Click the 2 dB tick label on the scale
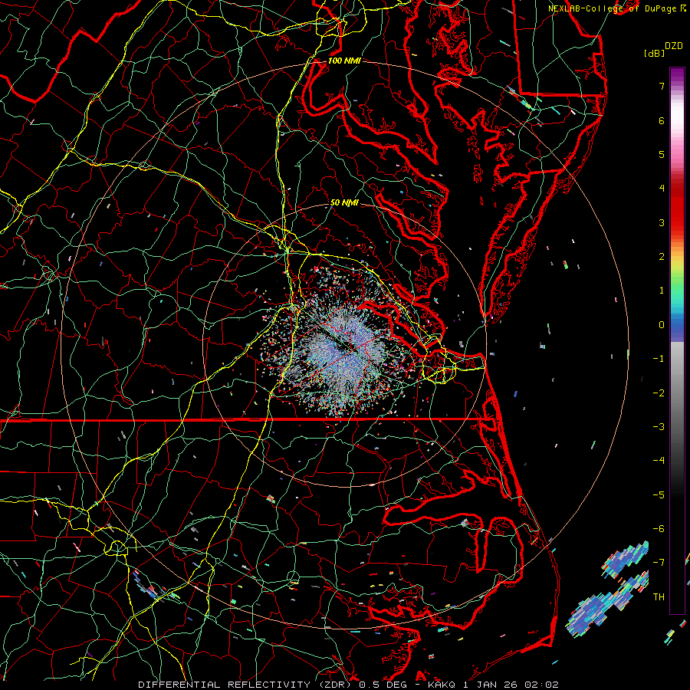 click(x=662, y=257)
